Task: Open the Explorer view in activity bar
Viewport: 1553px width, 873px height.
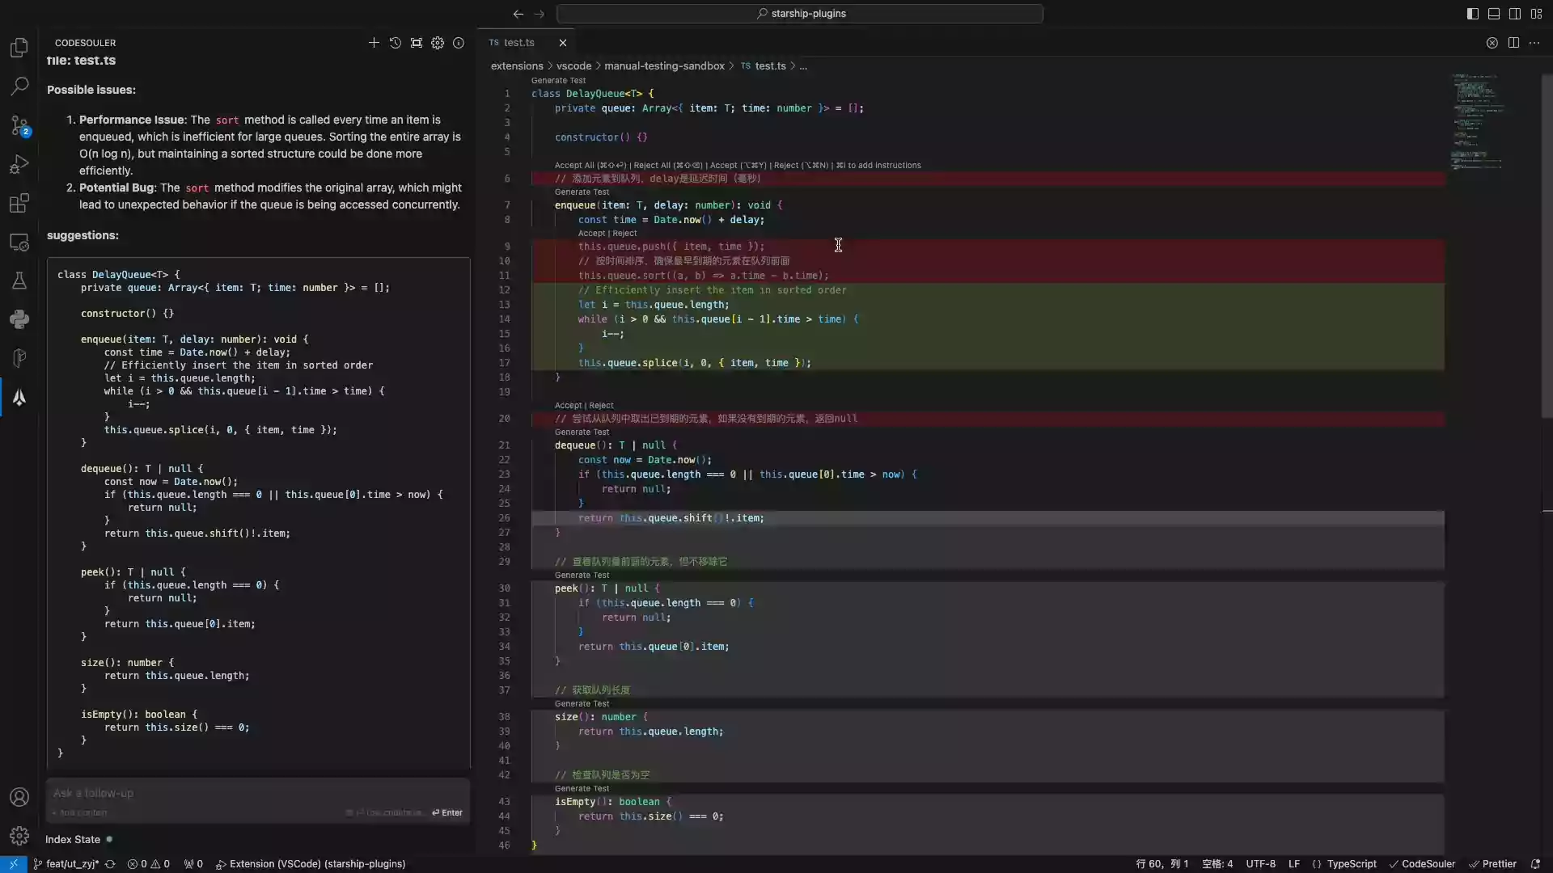Action: 19,48
